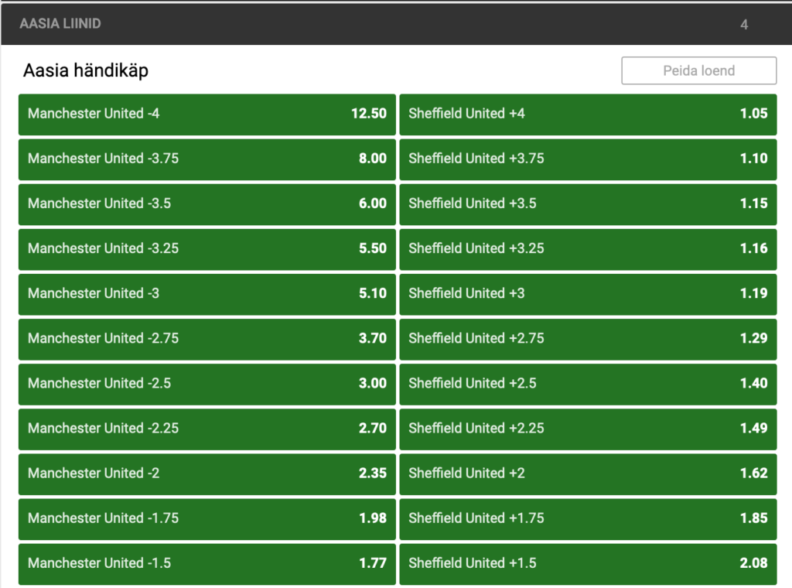This screenshot has width=792, height=588.
Task: Select Manchester United -4 at 12.50
Action: 207,114
